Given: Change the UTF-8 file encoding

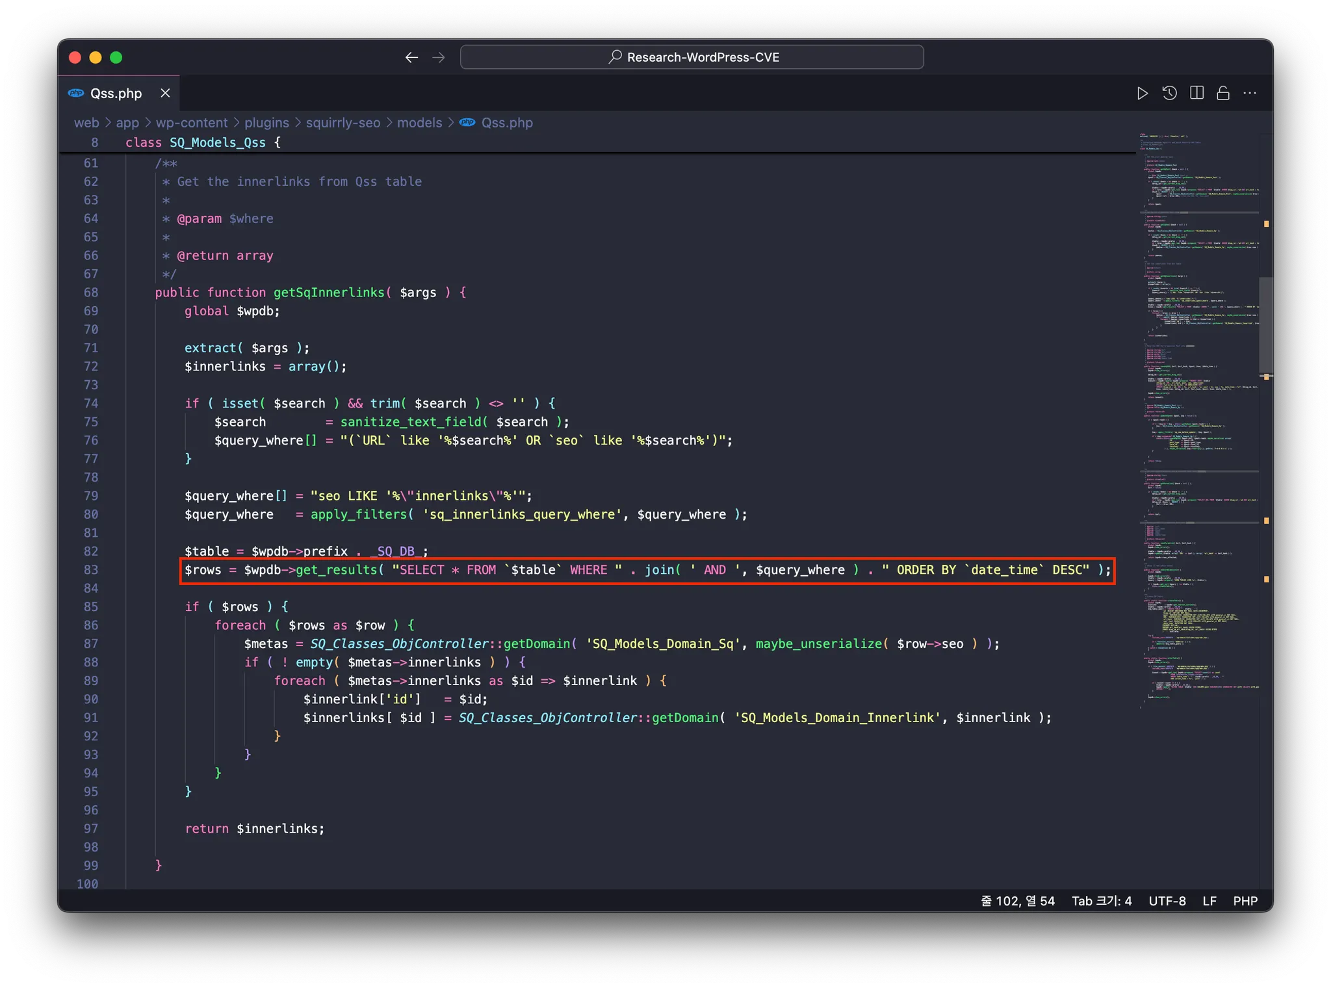Looking at the screenshot, I should tap(1167, 901).
